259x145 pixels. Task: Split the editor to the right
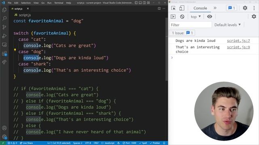click(x=159, y=8)
